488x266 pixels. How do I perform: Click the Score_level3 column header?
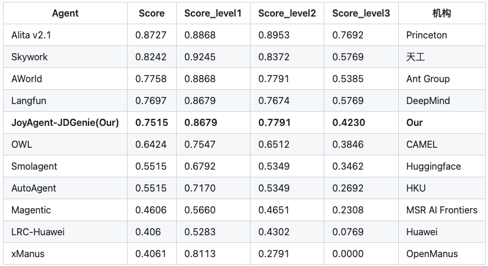tap(361, 13)
